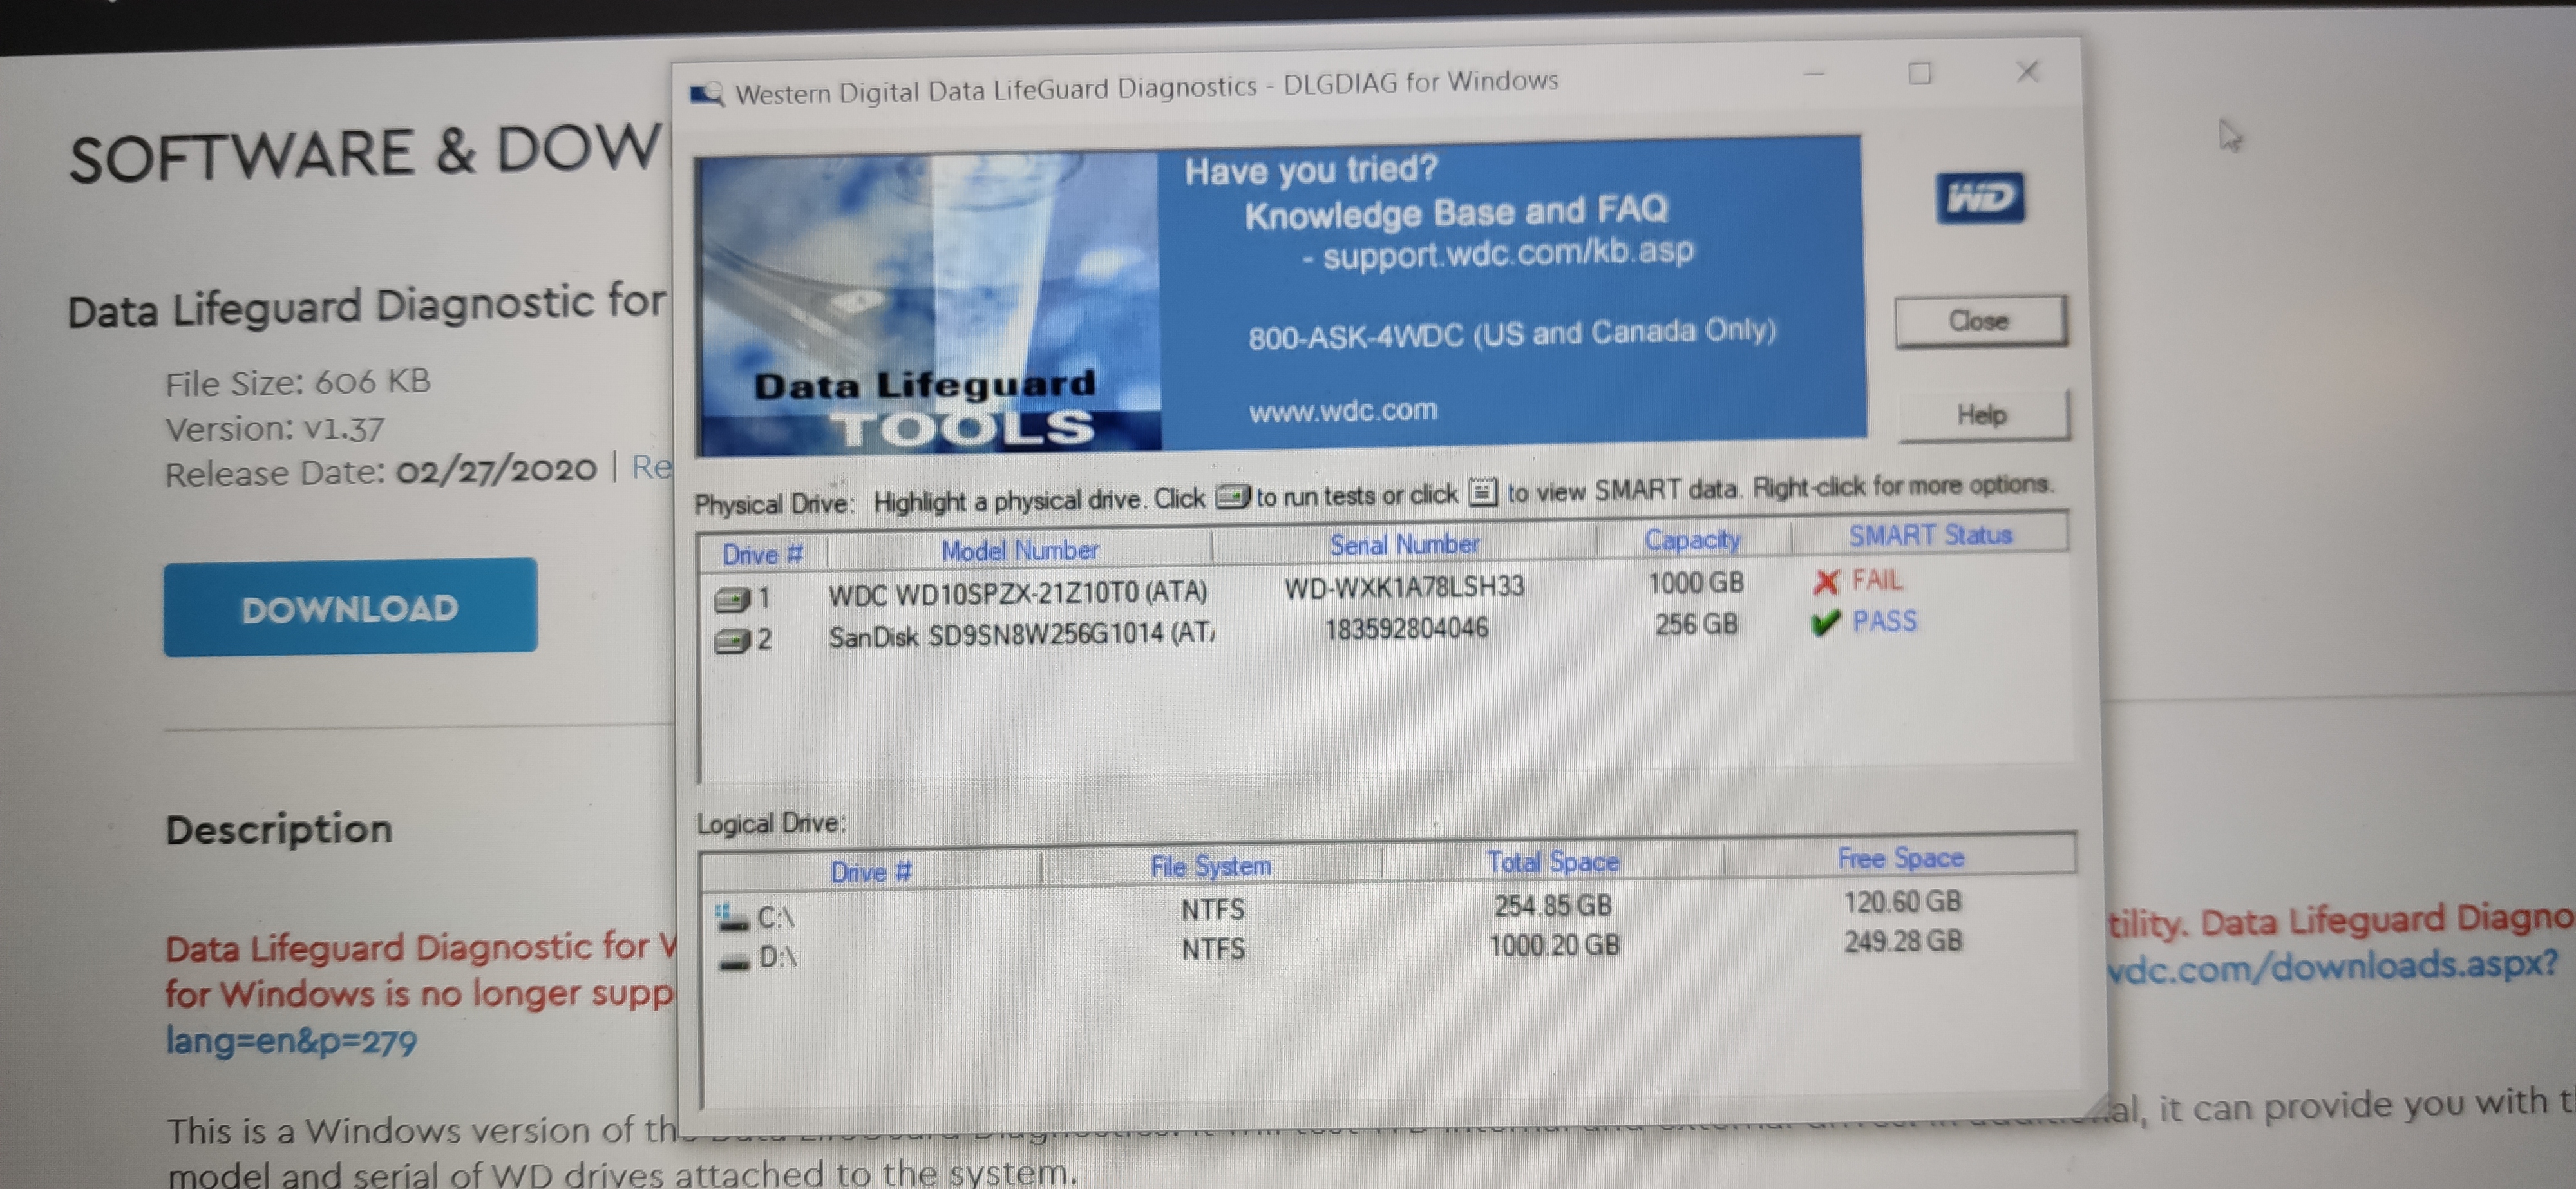Maximize the diagnostics window
This screenshot has height=1189, width=2576.
click(x=1919, y=74)
